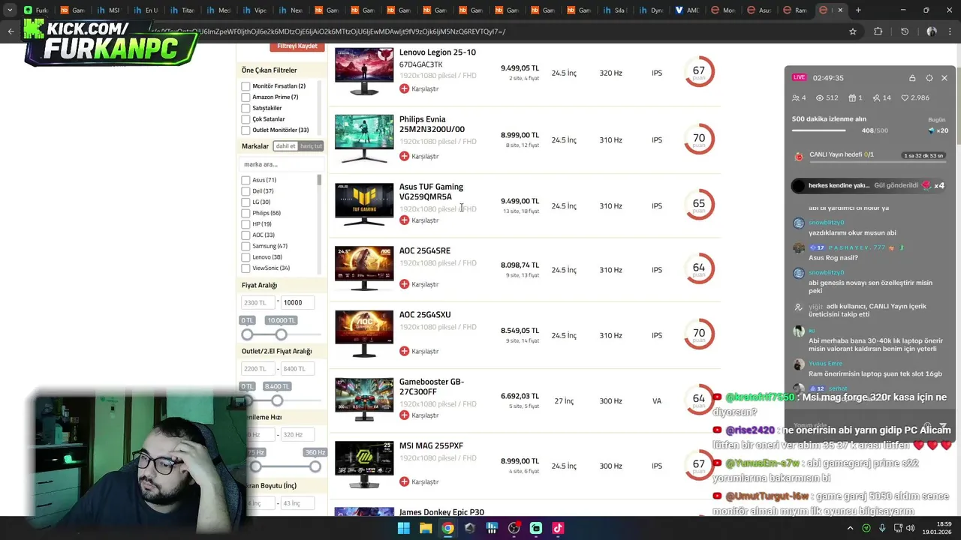Open Philips Evnia 25M2N3200U/00 product link

pyautogui.click(x=432, y=124)
